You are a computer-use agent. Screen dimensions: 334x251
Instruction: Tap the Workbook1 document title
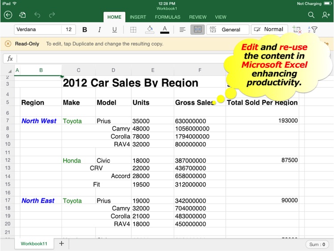tap(167, 9)
